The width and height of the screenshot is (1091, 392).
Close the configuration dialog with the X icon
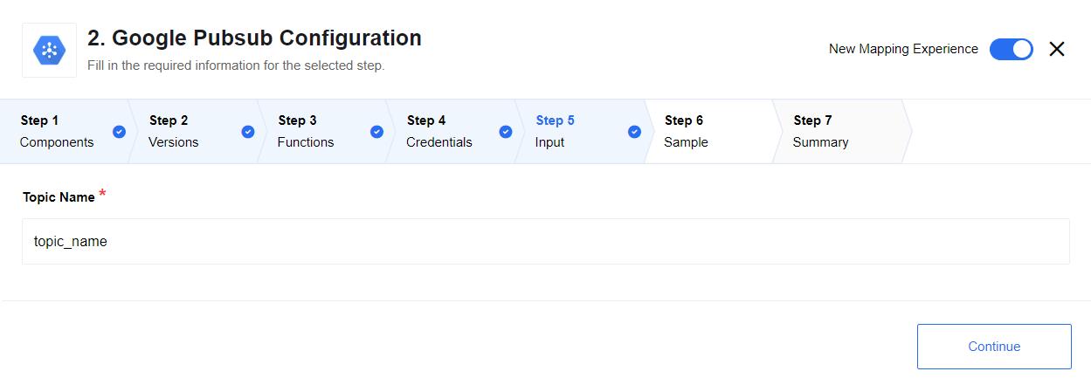1057,49
